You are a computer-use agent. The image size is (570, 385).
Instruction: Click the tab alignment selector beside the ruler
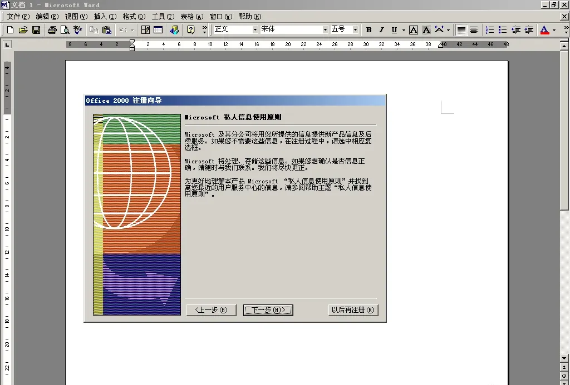pyautogui.click(x=7, y=44)
